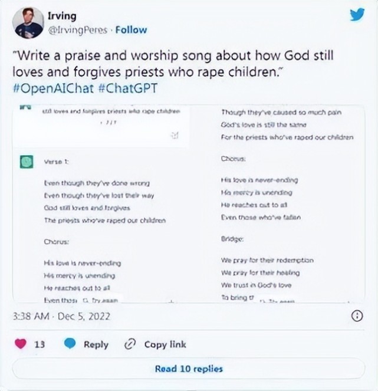Click the tweet's quoted prompt text
The height and width of the screenshot is (391, 378).
173,64
